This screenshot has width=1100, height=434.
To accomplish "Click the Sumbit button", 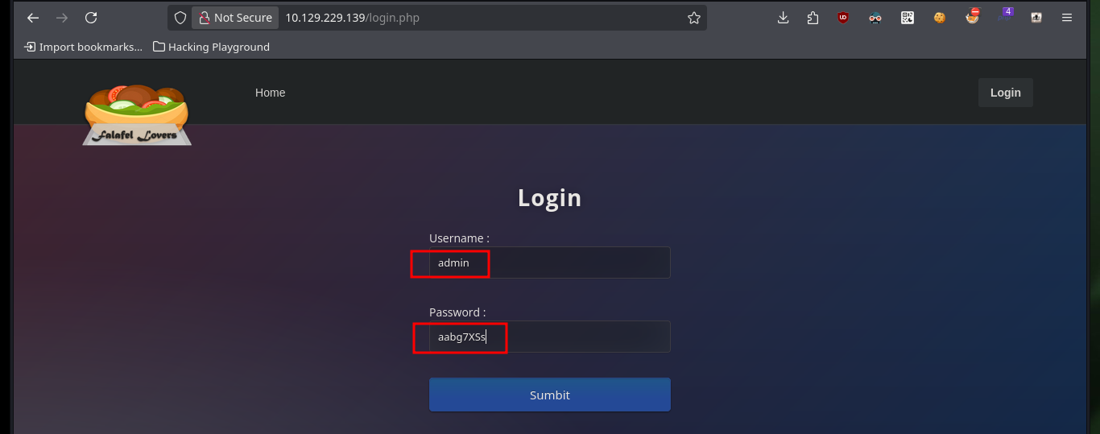I will 550,395.
